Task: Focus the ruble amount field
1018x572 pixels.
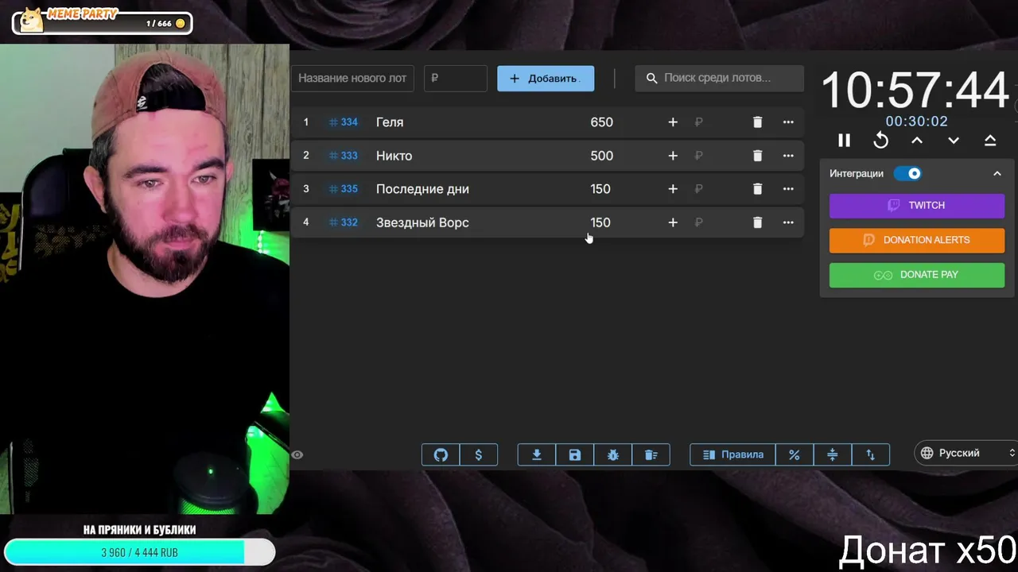Action: click(456, 78)
